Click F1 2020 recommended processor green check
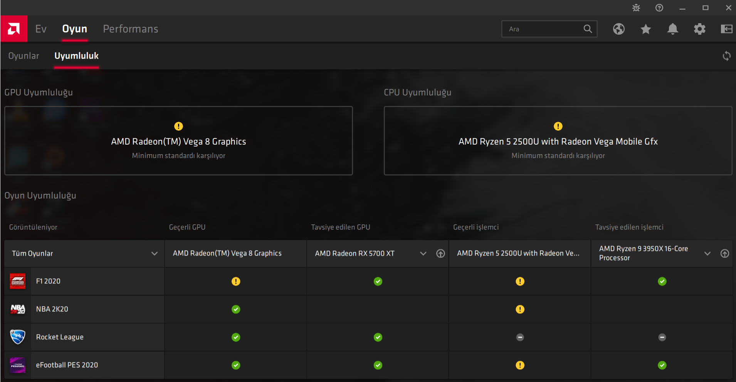 pyautogui.click(x=662, y=281)
